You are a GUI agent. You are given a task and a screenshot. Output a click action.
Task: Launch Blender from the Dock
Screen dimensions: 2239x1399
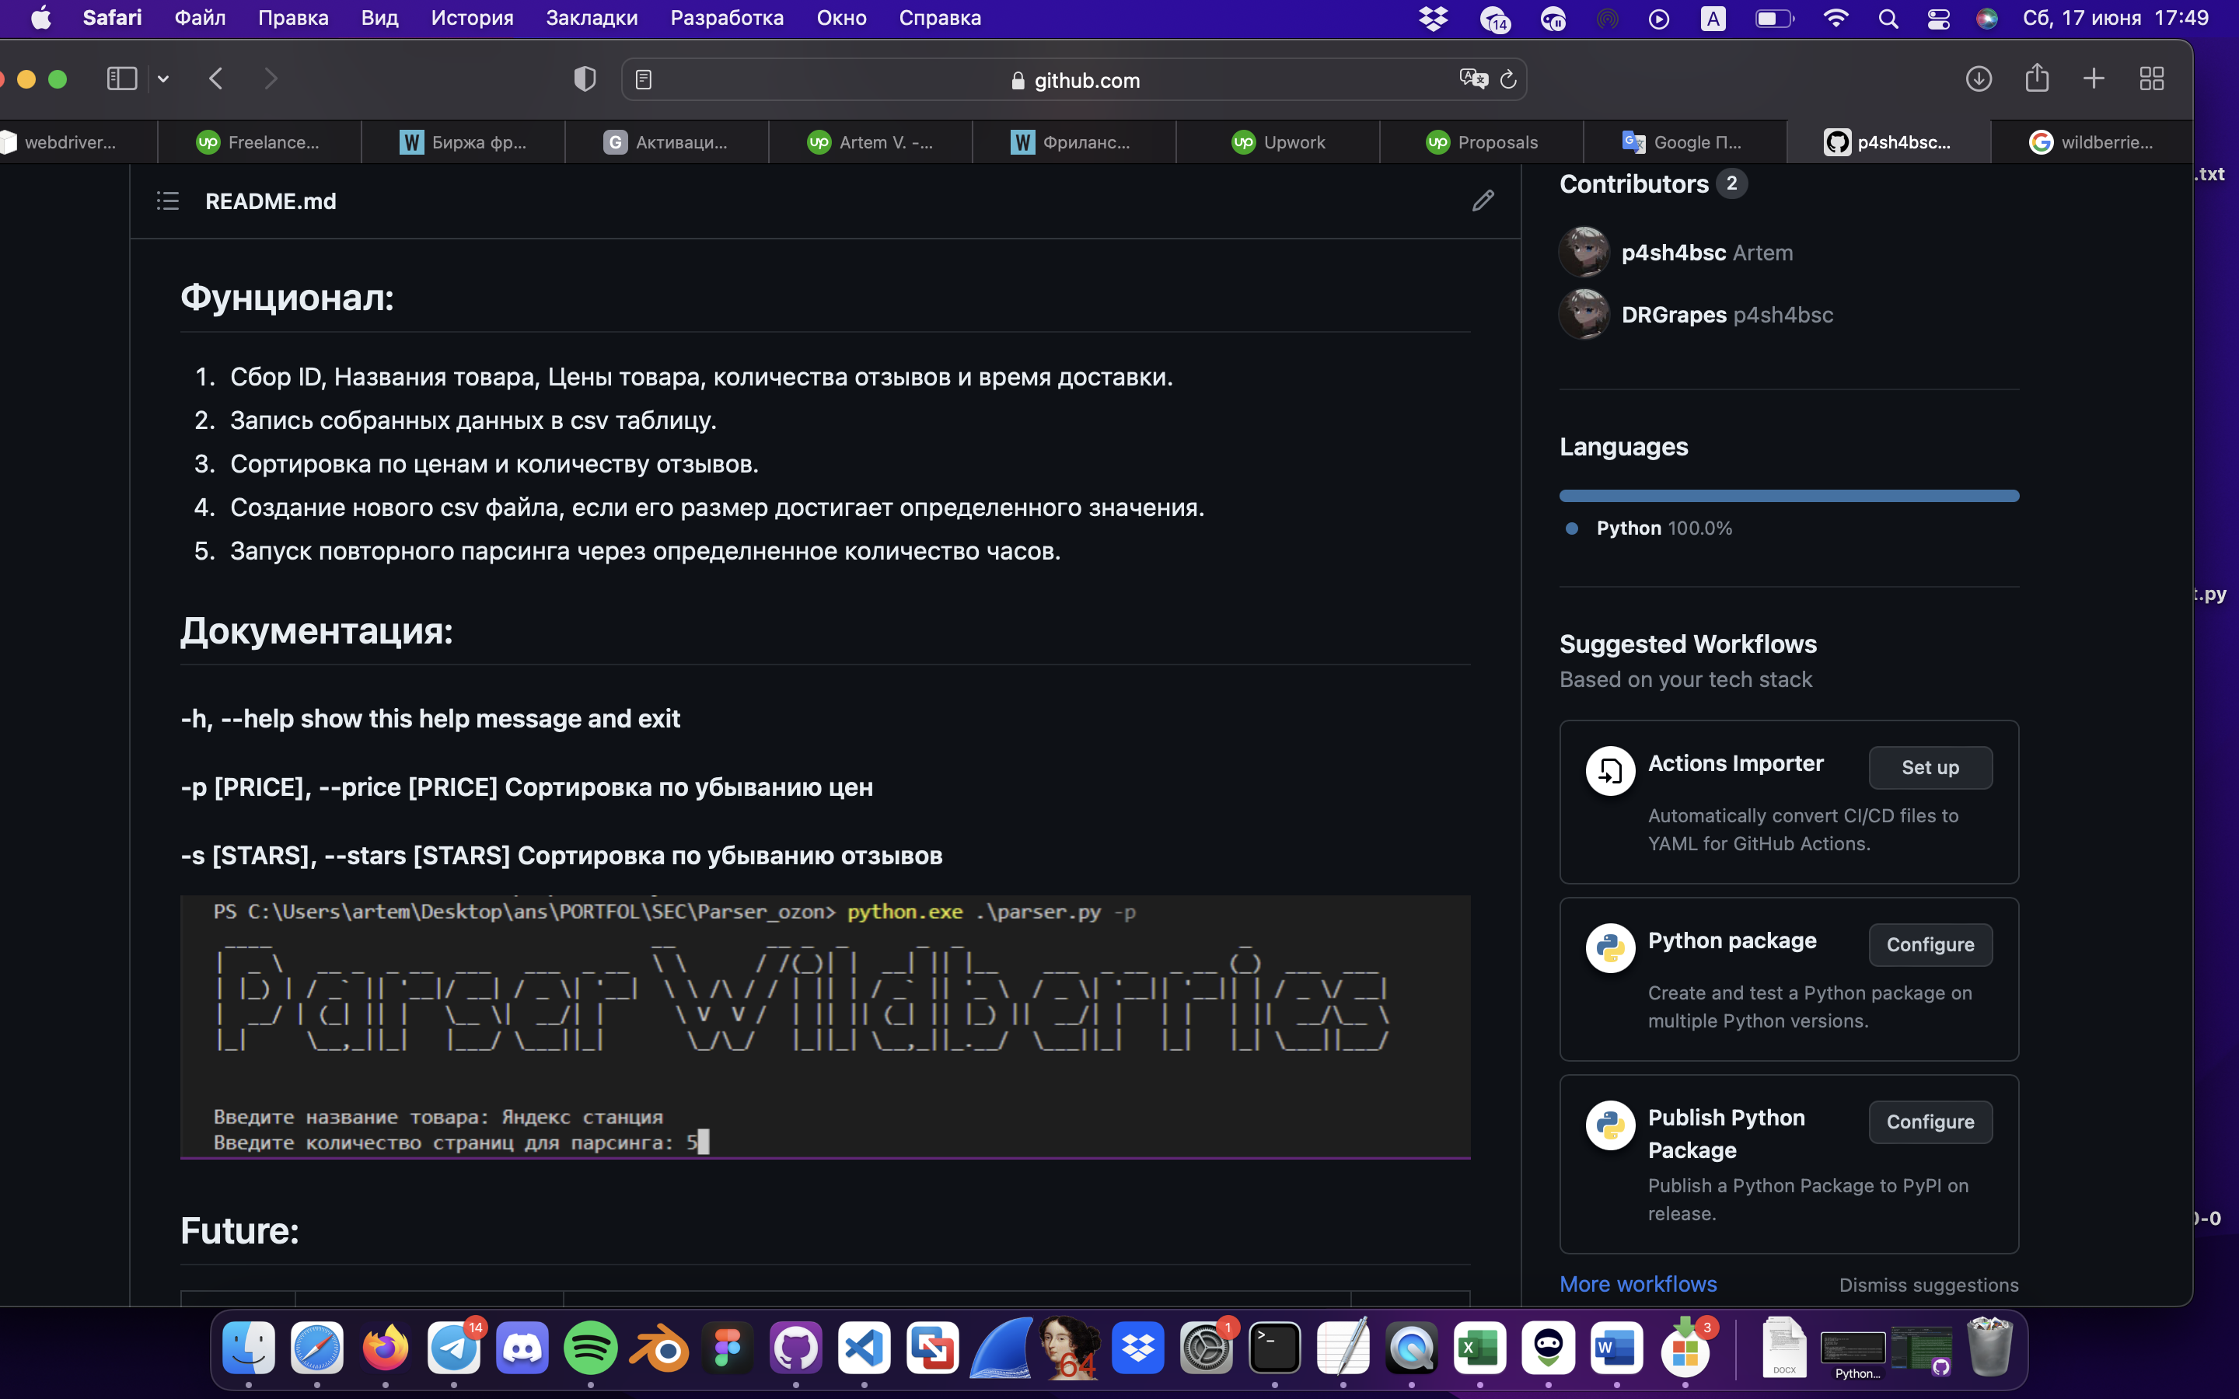click(x=658, y=1347)
